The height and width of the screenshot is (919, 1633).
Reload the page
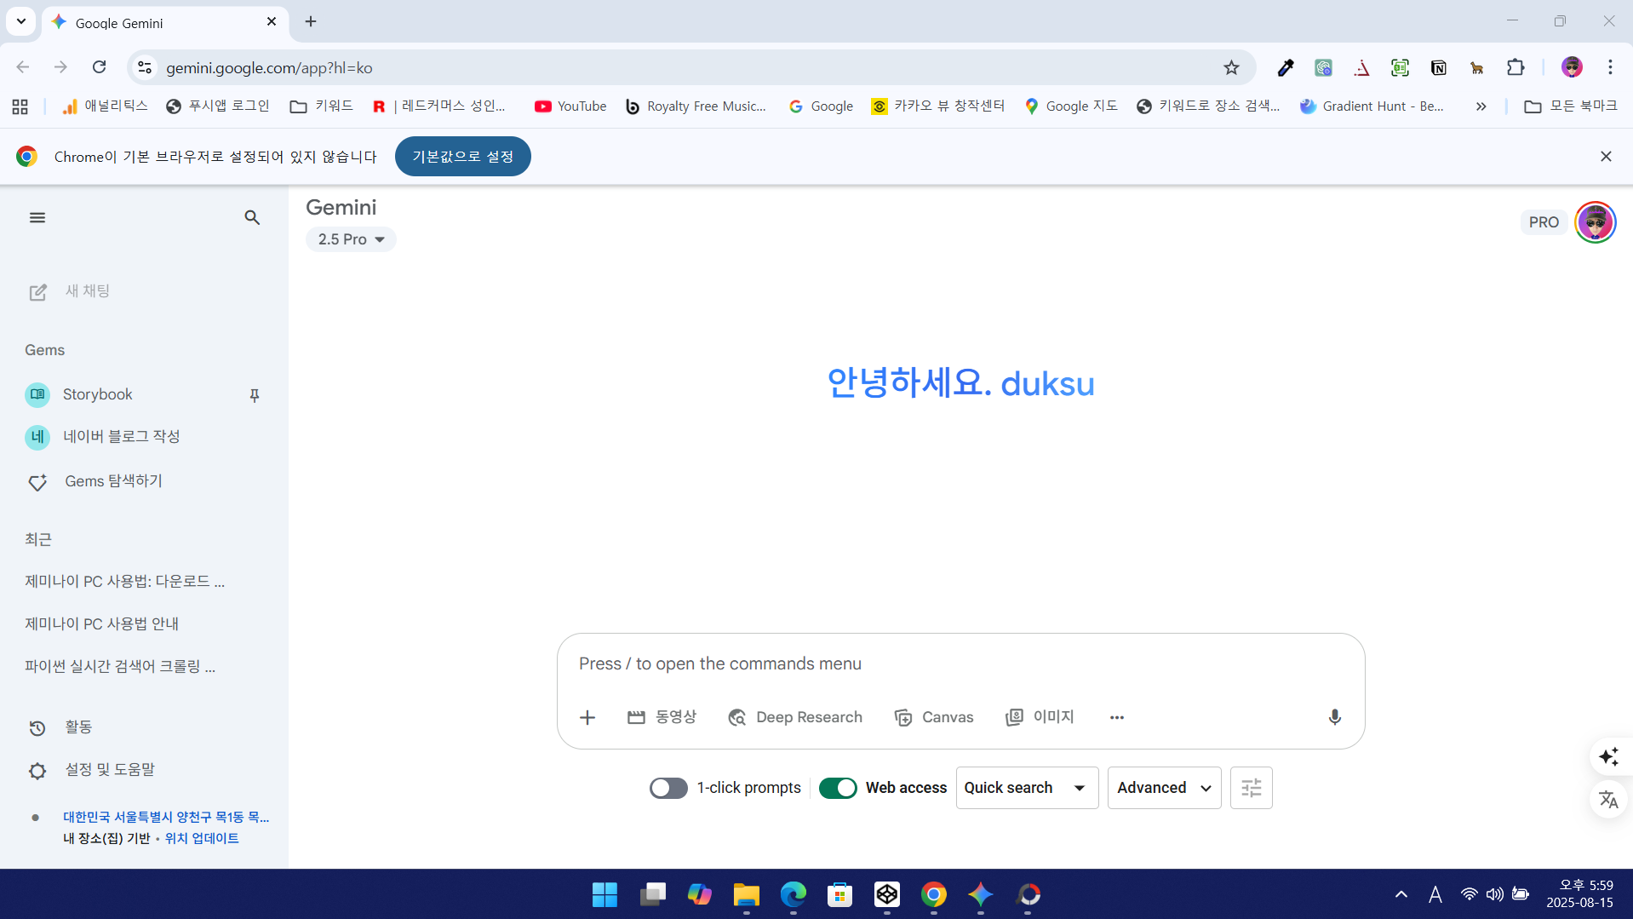click(x=100, y=67)
